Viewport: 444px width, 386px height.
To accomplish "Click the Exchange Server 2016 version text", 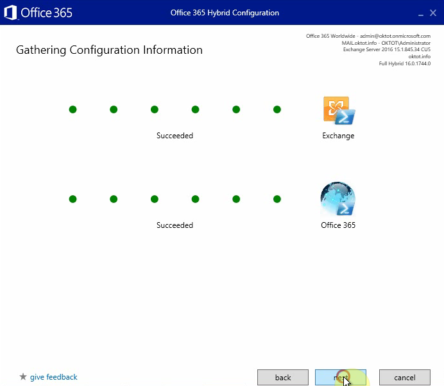I will click(387, 50).
